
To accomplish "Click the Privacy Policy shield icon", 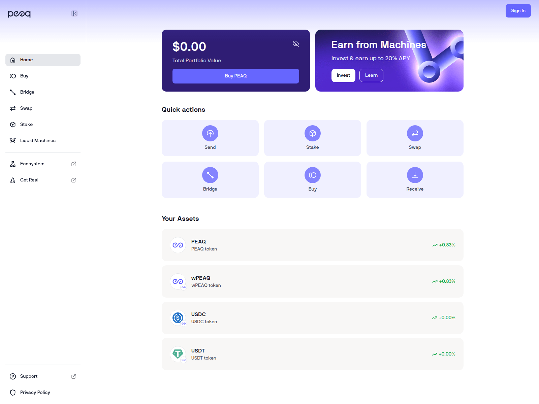I will 13,393.
